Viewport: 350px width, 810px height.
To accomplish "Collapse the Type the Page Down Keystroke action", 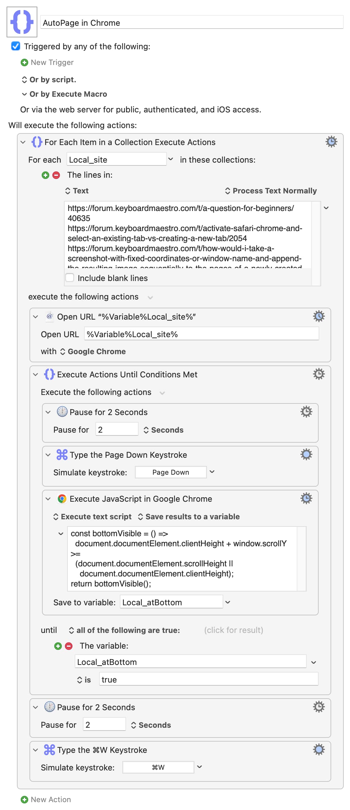I will 48,455.
